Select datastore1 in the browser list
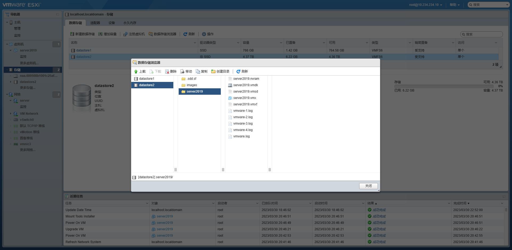 point(146,79)
